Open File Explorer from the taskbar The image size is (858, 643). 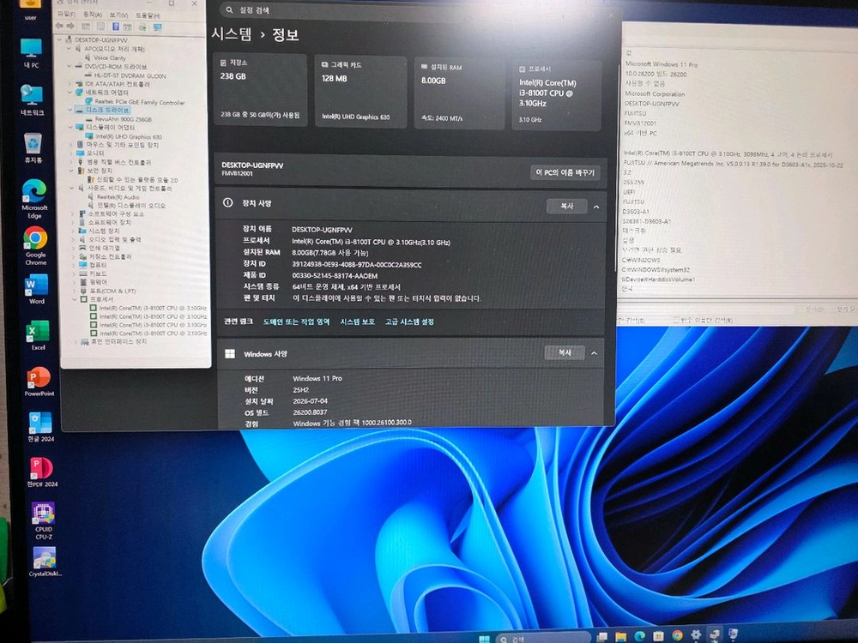click(620, 636)
